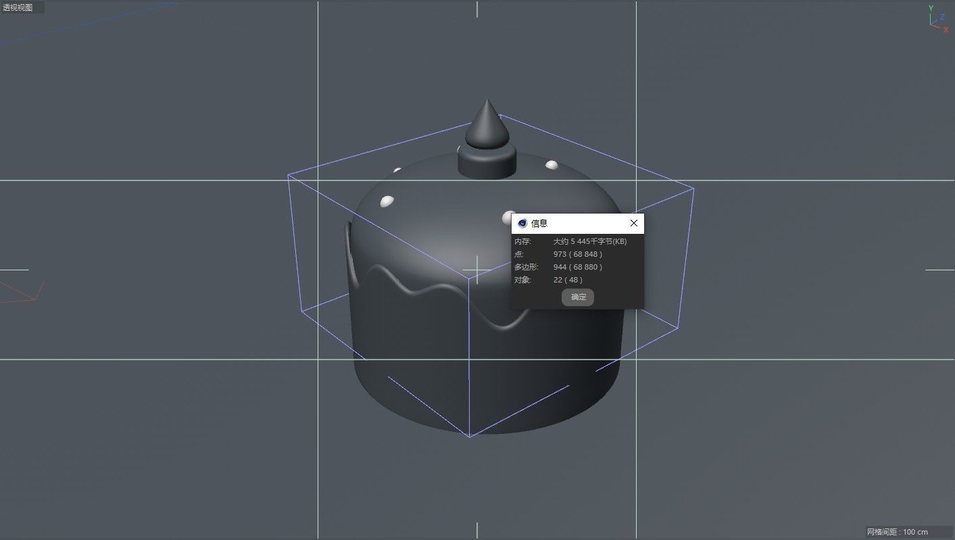This screenshot has width=955, height=540.
Task: Select the polygons value 944 ( 68 880 )
Action: tap(577, 267)
